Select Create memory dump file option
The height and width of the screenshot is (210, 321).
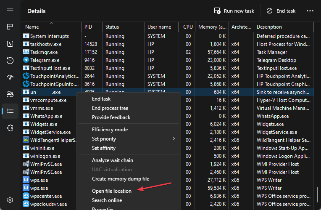pos(120,179)
